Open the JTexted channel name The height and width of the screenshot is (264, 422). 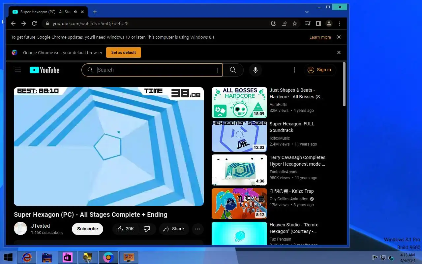41,226
